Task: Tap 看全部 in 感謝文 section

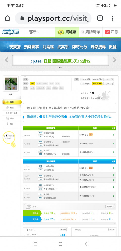Action: click(112, 230)
